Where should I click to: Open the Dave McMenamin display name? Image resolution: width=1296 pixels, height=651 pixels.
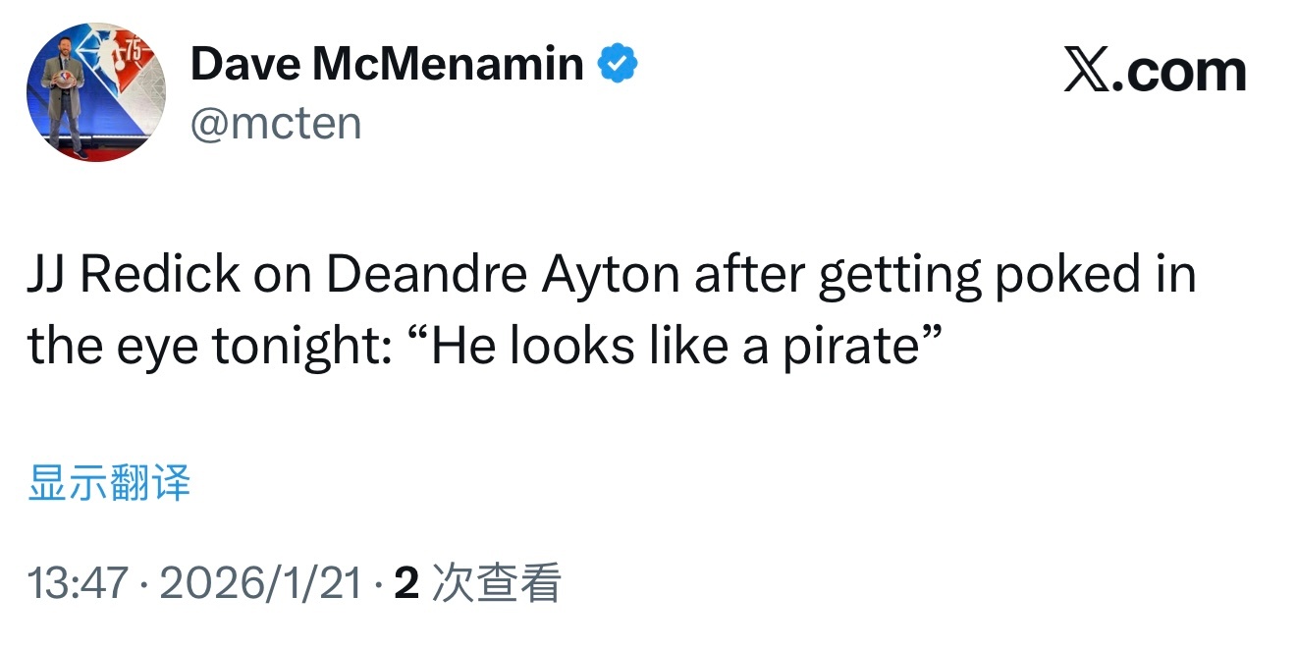click(x=386, y=66)
